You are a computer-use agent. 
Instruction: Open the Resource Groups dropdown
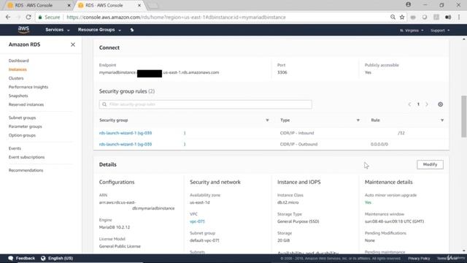coord(99,30)
